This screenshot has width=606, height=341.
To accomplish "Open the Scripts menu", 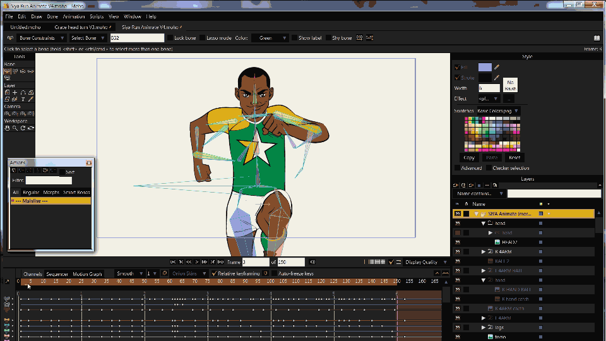I will [x=96, y=16].
